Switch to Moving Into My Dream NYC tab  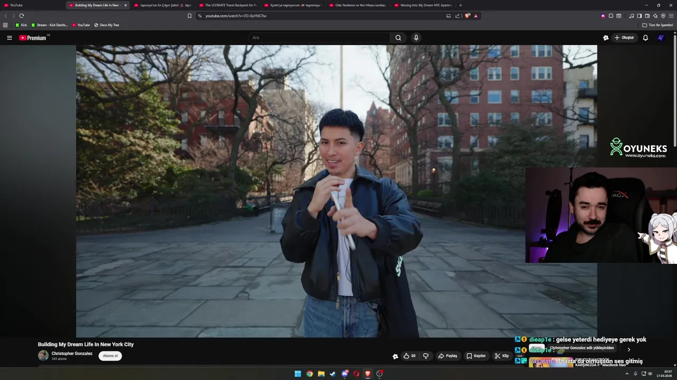(x=423, y=5)
